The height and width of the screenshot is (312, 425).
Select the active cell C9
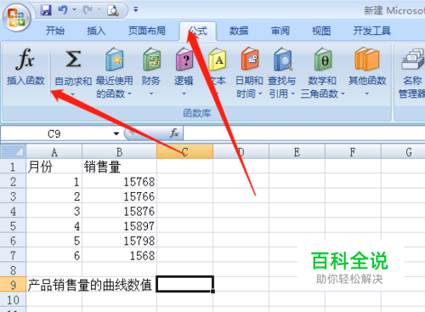[x=184, y=284]
